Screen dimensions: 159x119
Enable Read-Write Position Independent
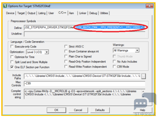[66, 66]
